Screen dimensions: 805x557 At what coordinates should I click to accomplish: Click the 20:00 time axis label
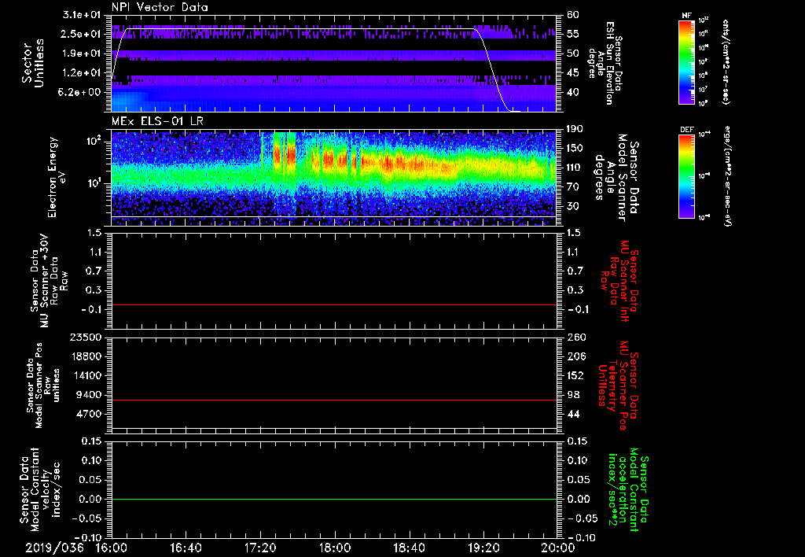coord(558,548)
